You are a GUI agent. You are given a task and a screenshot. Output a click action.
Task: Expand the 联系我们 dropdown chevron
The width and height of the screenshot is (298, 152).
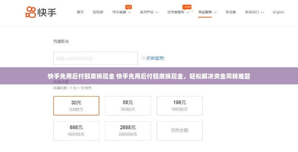262,12
